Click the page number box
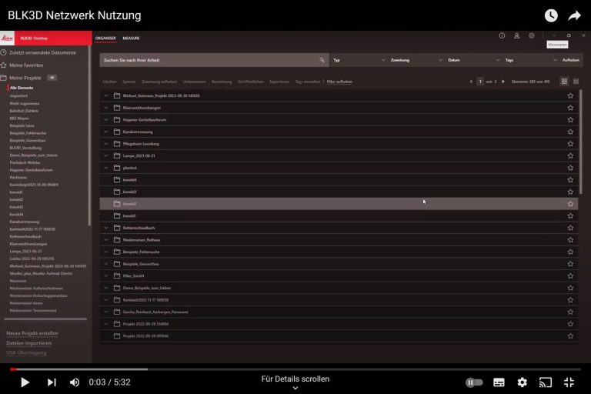This screenshot has height=394, width=591. [x=480, y=82]
